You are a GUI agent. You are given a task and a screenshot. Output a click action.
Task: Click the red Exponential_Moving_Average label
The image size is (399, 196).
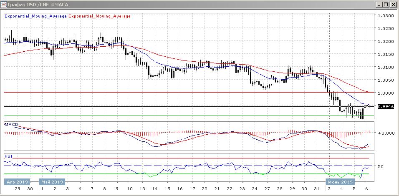(99, 16)
